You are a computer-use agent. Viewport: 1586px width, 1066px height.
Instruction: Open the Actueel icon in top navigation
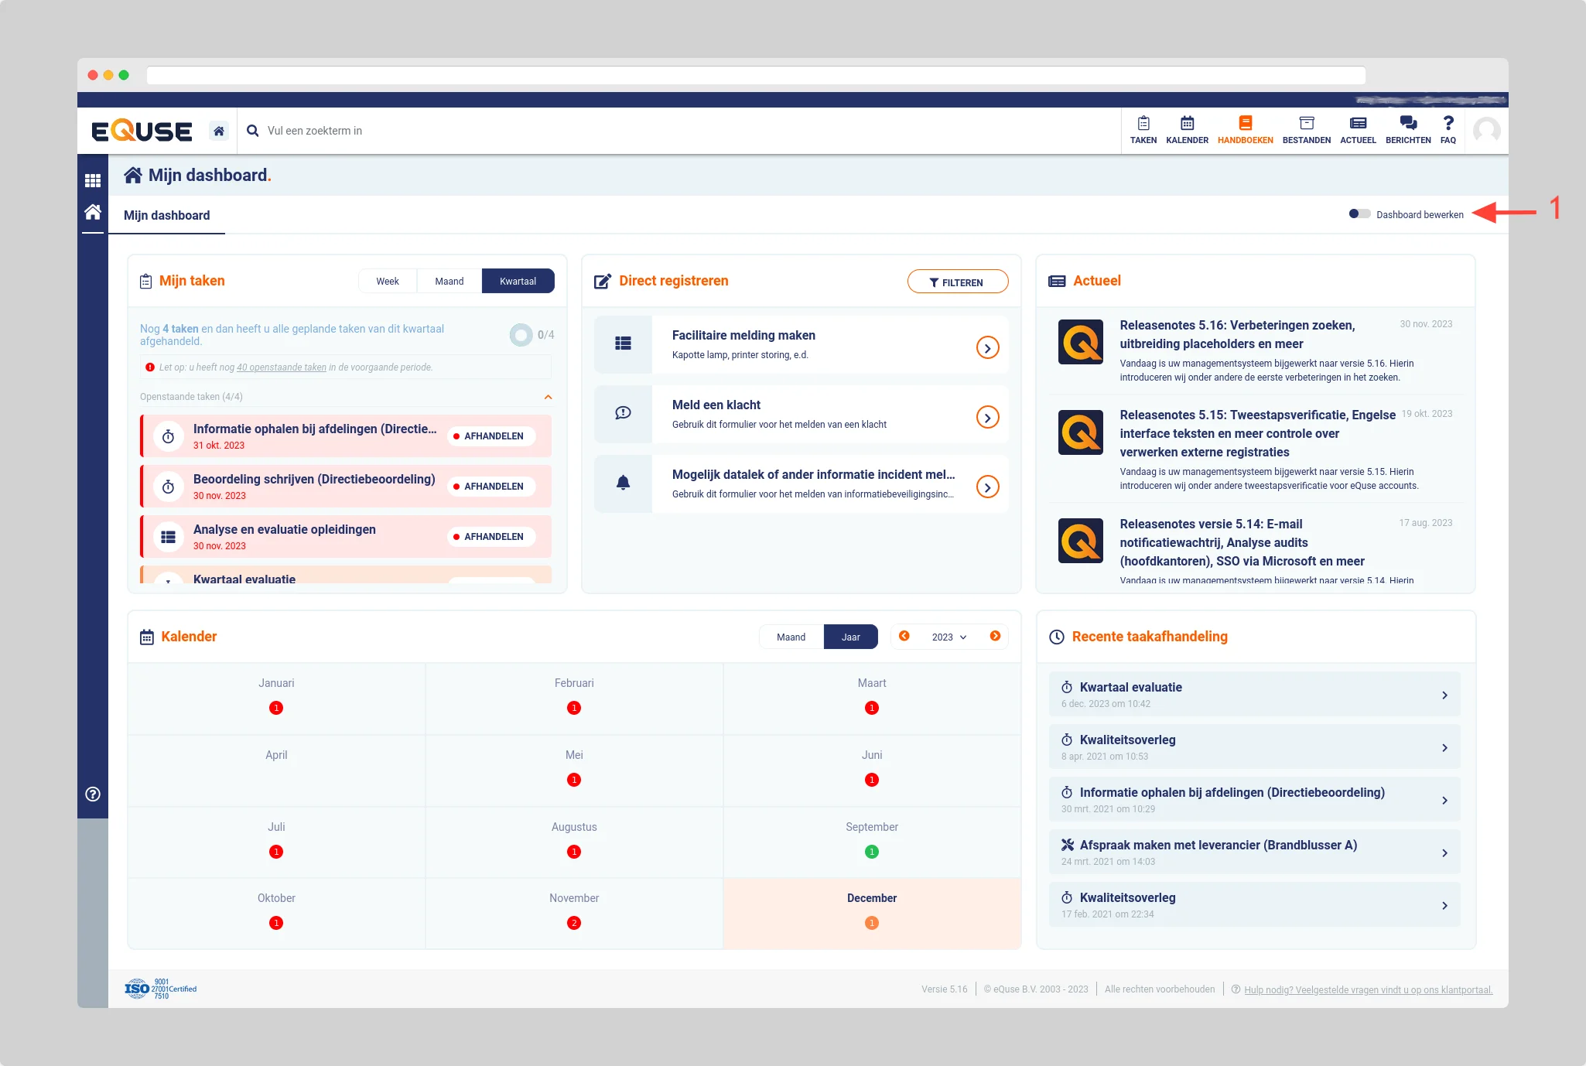(x=1358, y=130)
